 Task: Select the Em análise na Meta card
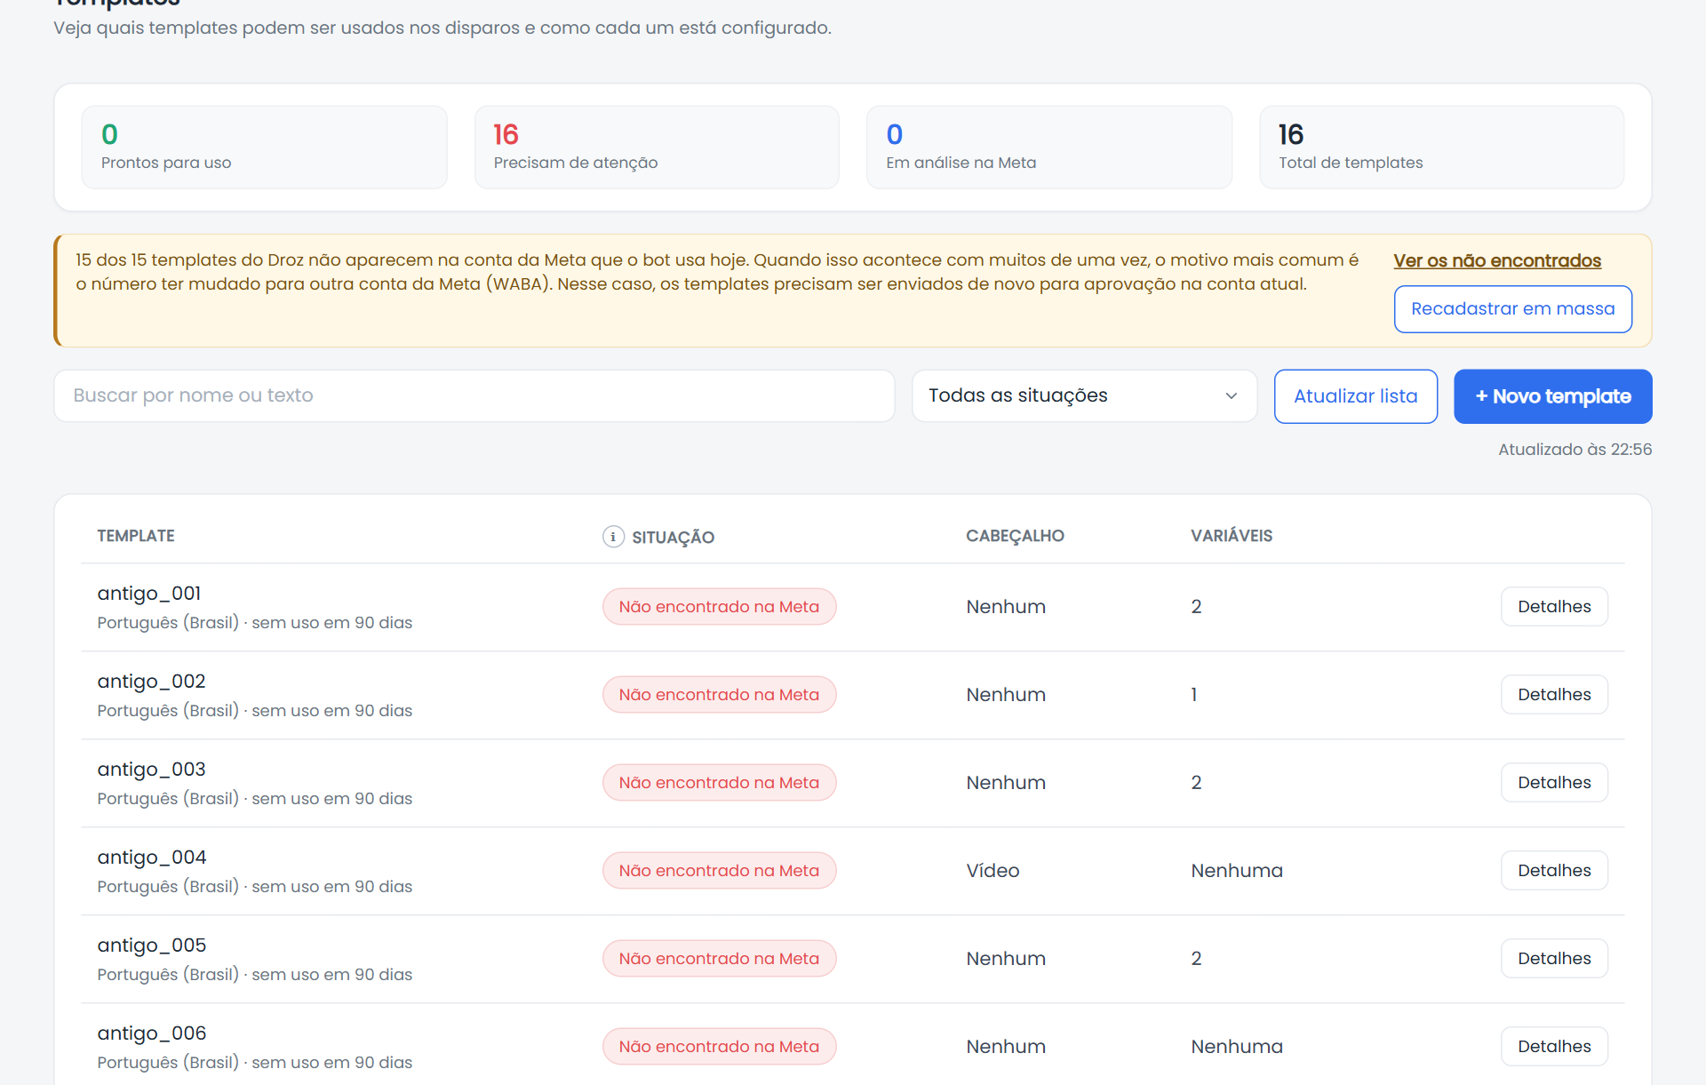1049,148
